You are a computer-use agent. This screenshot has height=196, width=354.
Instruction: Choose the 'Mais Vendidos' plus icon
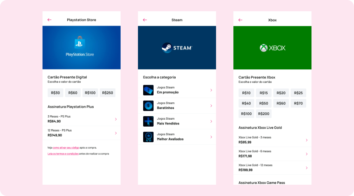pyautogui.click(x=148, y=121)
